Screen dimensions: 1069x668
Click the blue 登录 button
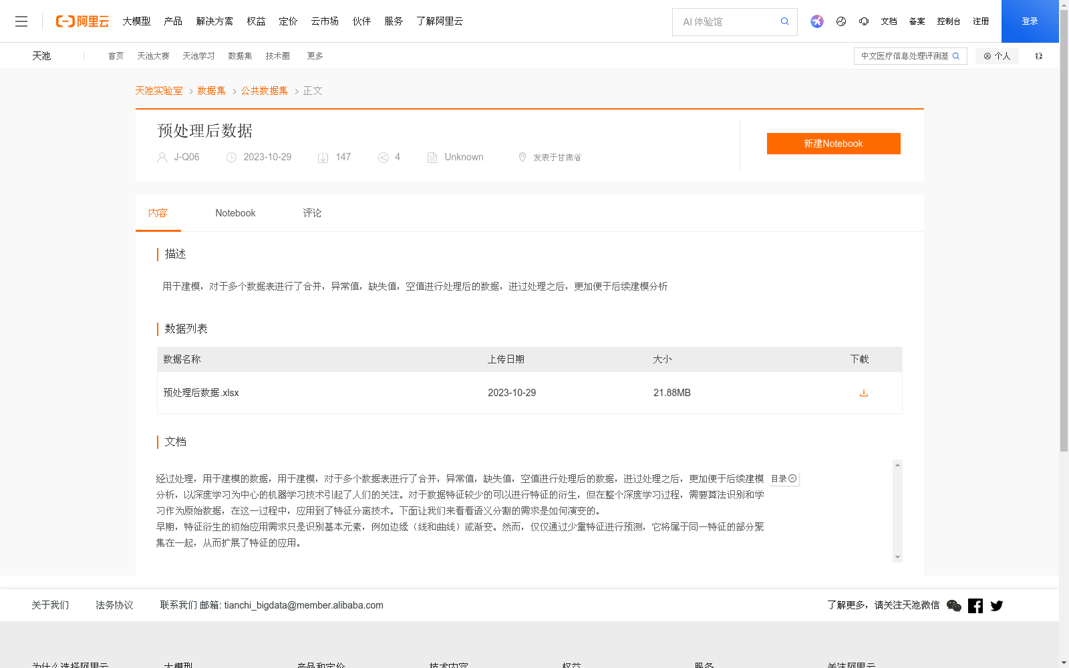(1030, 21)
